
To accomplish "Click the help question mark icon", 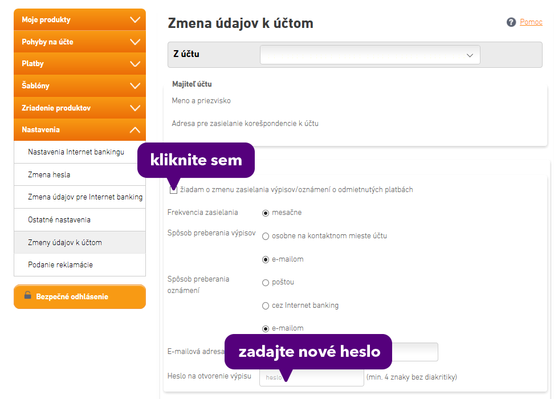I will coord(511,22).
